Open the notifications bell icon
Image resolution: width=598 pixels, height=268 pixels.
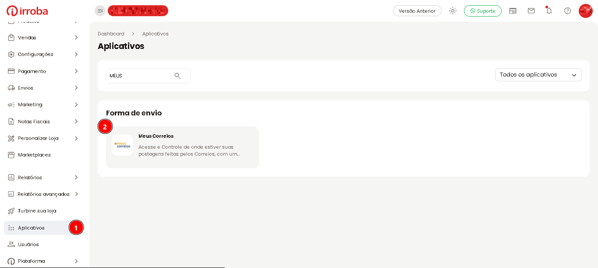pyautogui.click(x=549, y=11)
